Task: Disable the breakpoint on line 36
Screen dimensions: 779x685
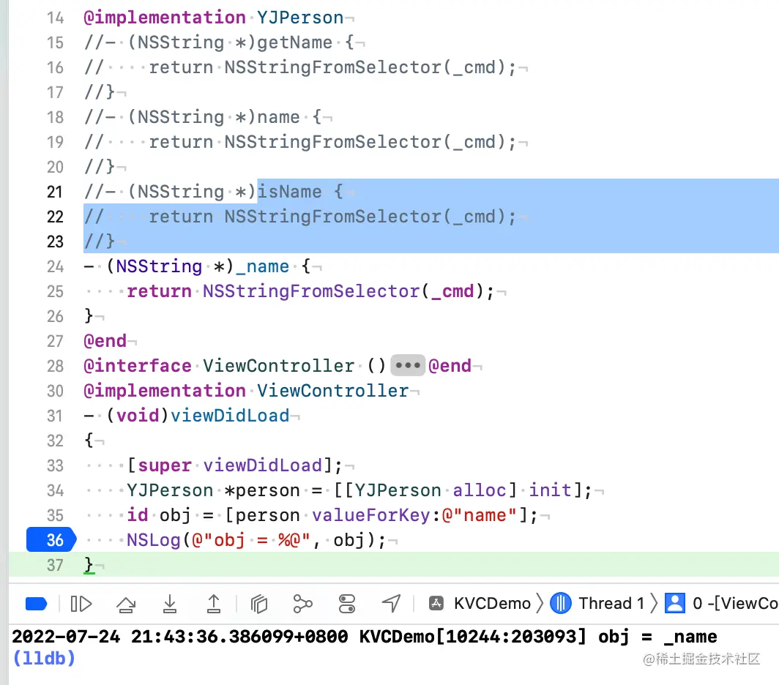Action: tap(51, 540)
